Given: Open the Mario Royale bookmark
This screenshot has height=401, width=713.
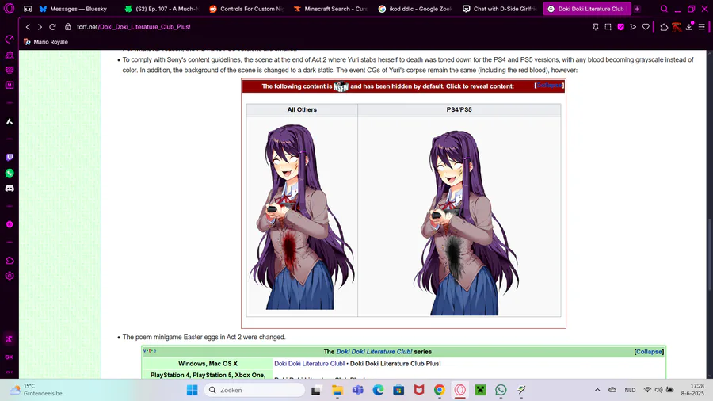Looking at the screenshot, I should coord(46,42).
